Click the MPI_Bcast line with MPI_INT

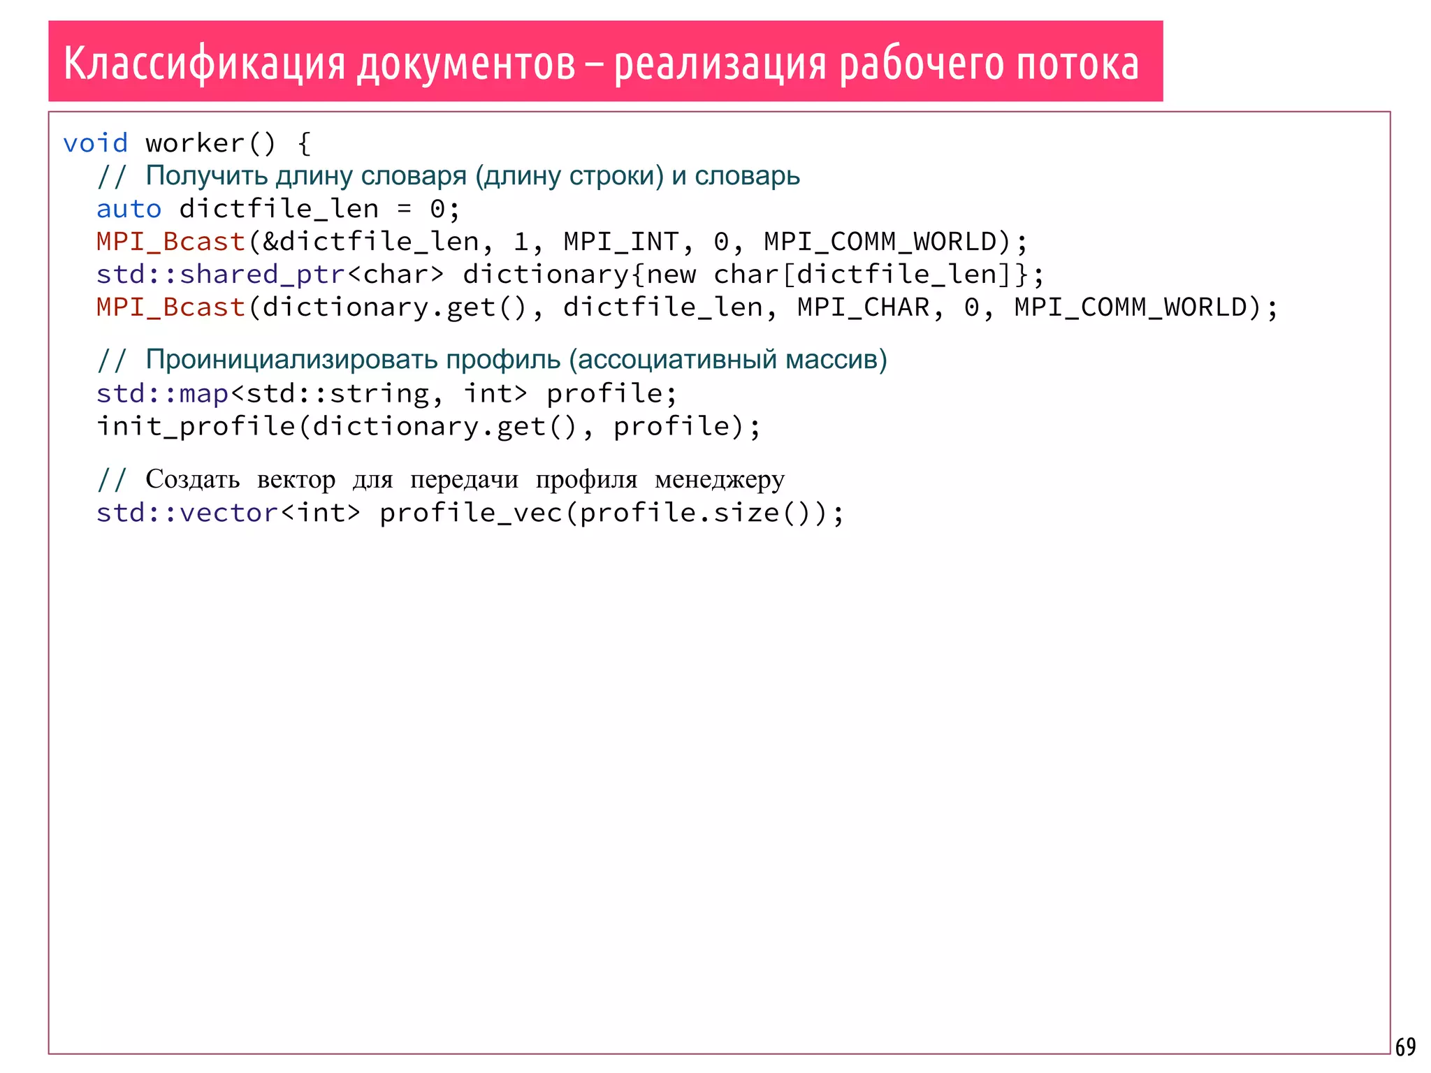pos(562,242)
